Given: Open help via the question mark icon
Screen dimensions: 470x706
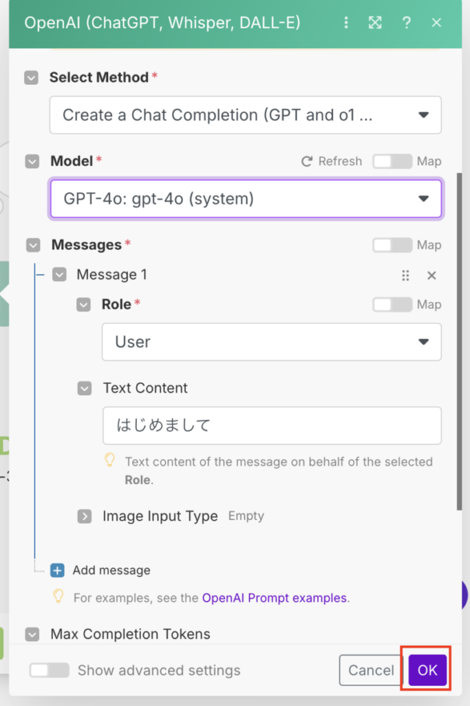Looking at the screenshot, I should 406,23.
